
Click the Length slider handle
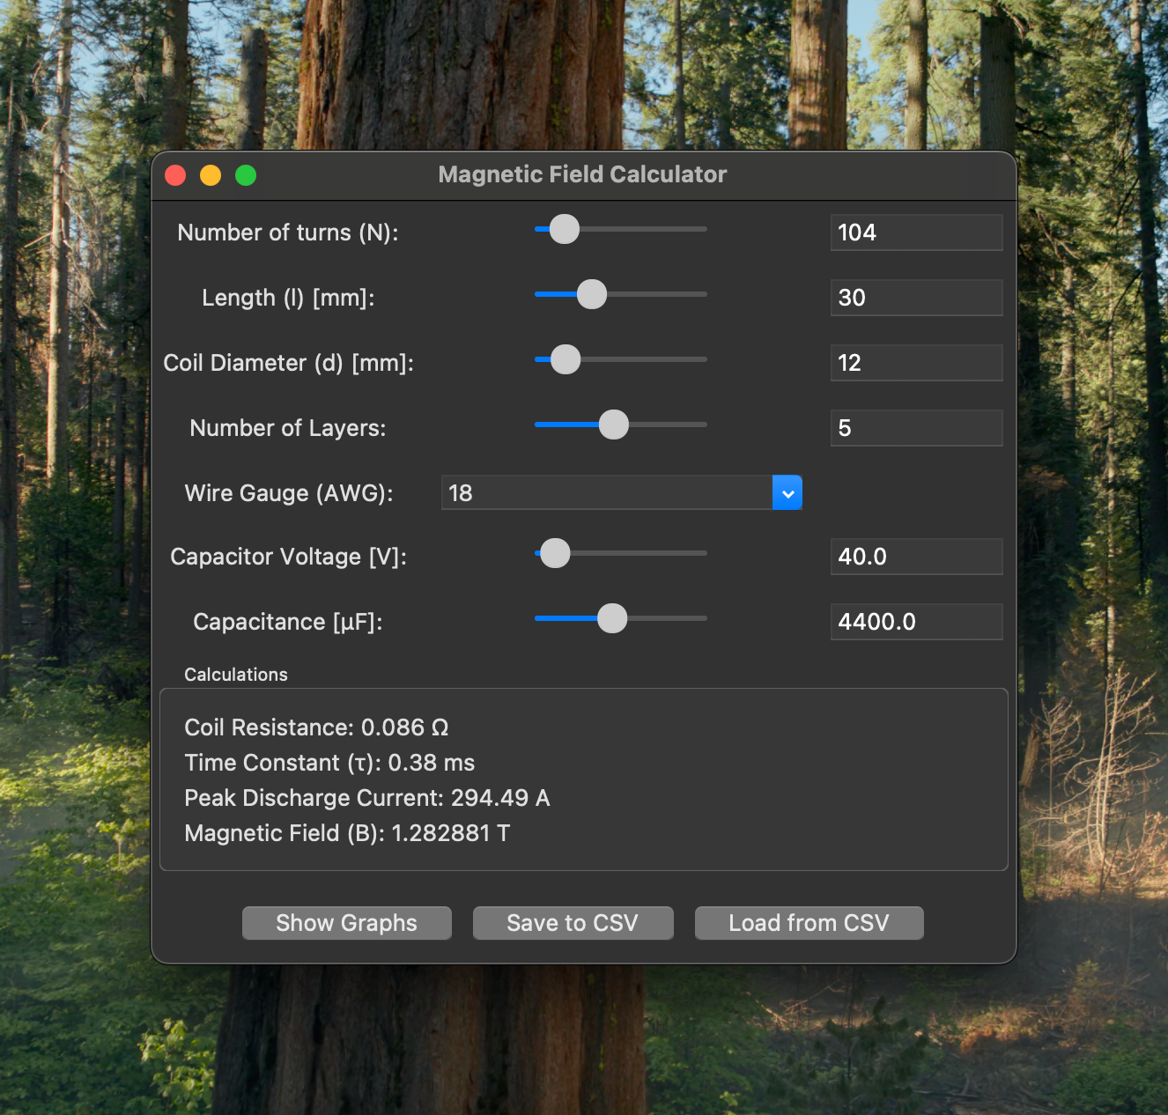tap(592, 294)
